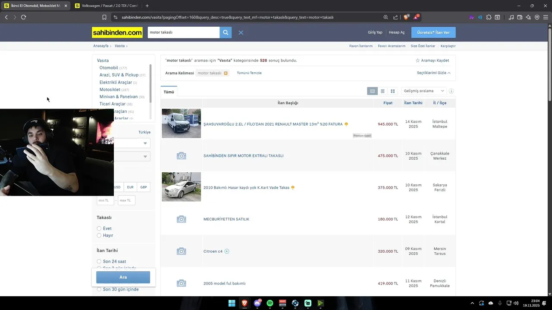Open Gelişmiş sıralama dropdown
Image resolution: width=552 pixels, height=310 pixels.
click(x=424, y=91)
